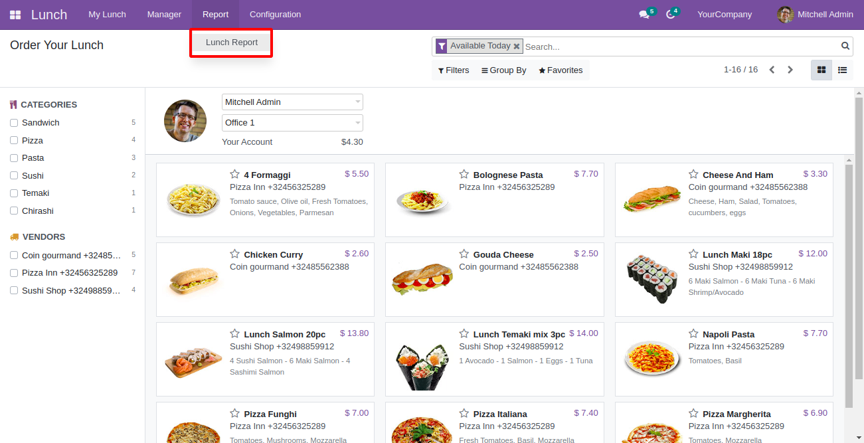The image size is (864, 443).
Task: Check the Pizza Inn vendor
Action: (14, 273)
